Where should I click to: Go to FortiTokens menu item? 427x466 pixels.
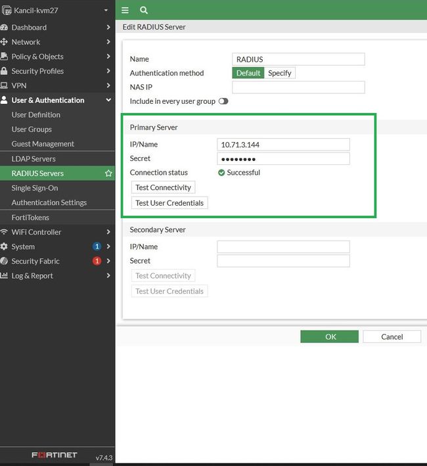[30, 217]
